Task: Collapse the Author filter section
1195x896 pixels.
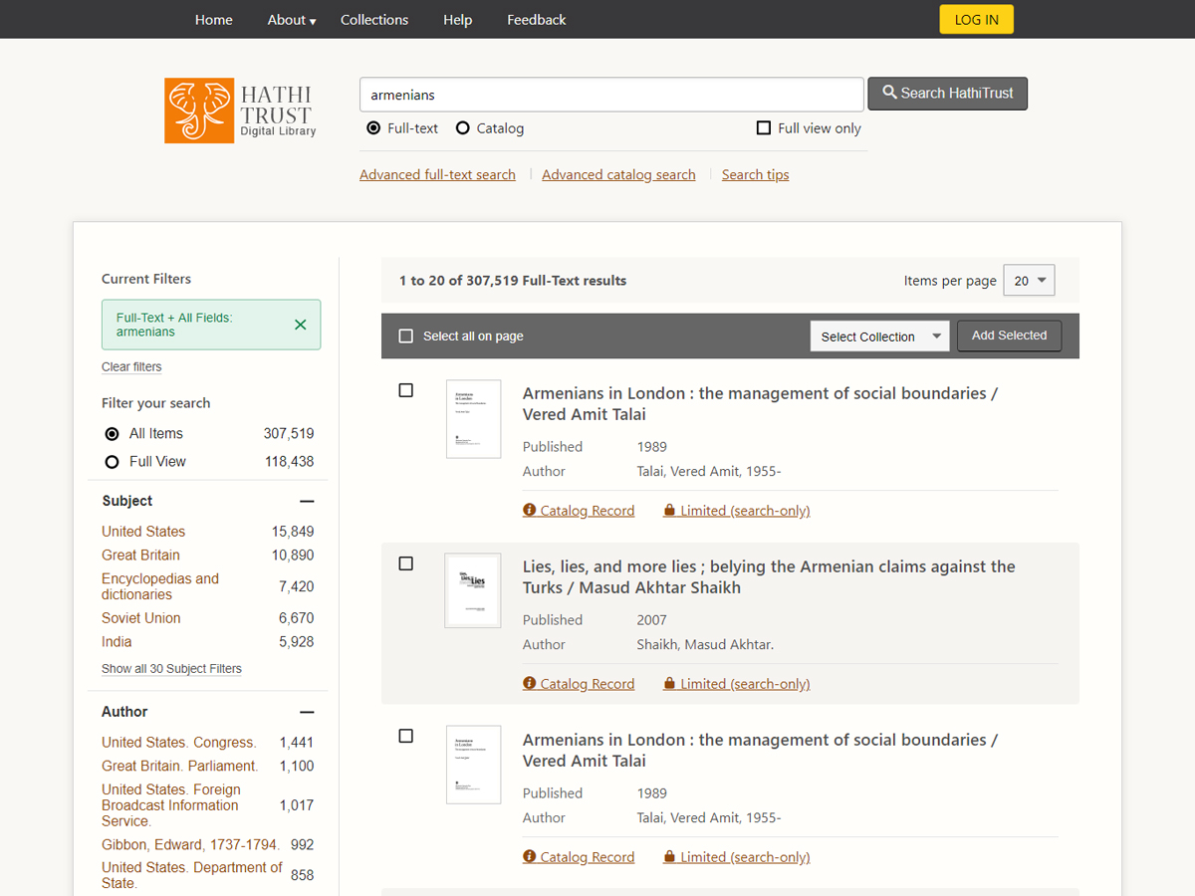Action: [x=307, y=713]
